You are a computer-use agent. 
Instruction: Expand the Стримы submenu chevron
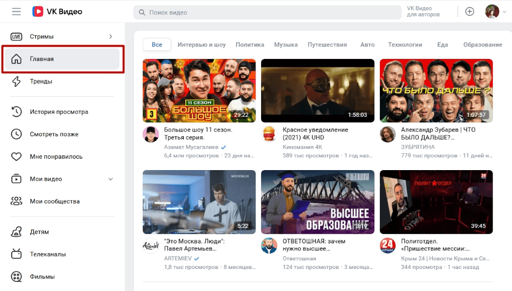111,36
